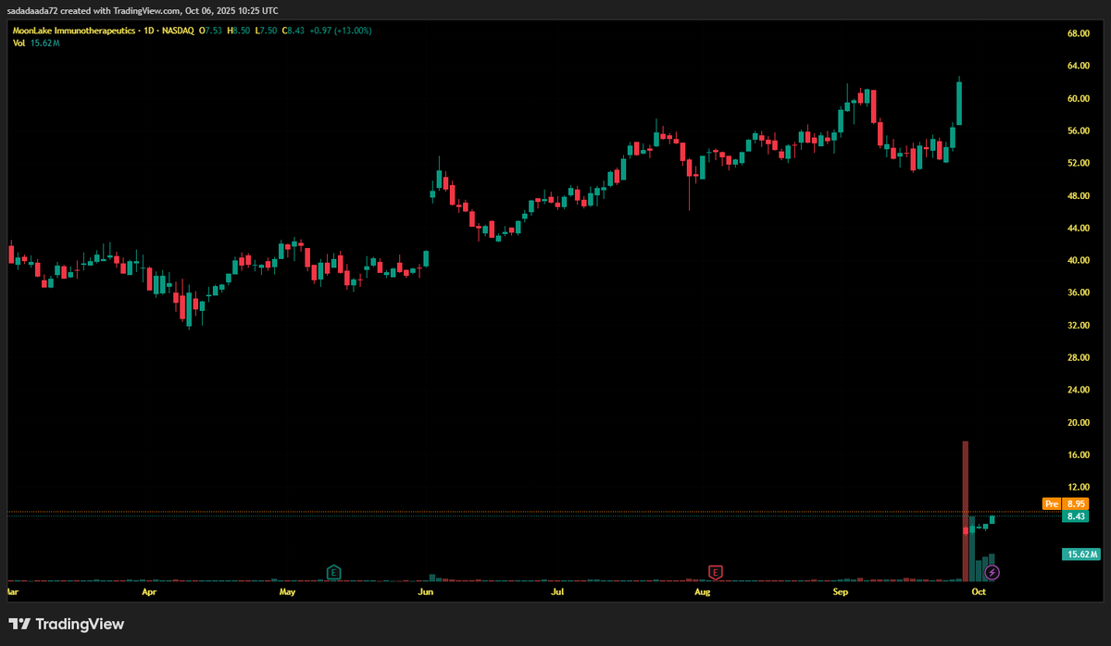Click the 24.00 price axis label
This screenshot has height=646, width=1111.
(x=1078, y=390)
